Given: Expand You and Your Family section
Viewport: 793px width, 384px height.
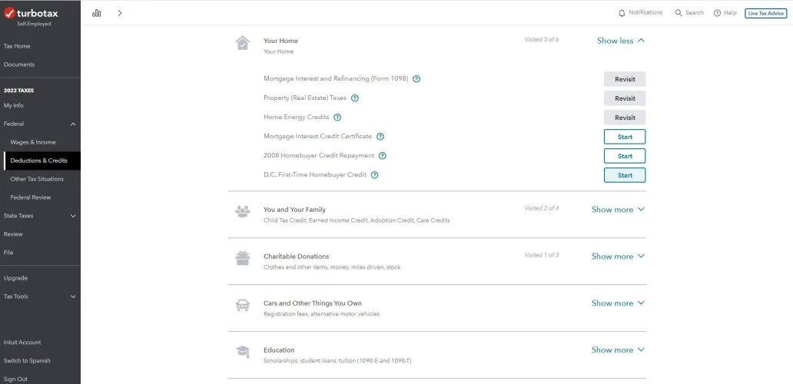Looking at the screenshot, I should (x=618, y=210).
